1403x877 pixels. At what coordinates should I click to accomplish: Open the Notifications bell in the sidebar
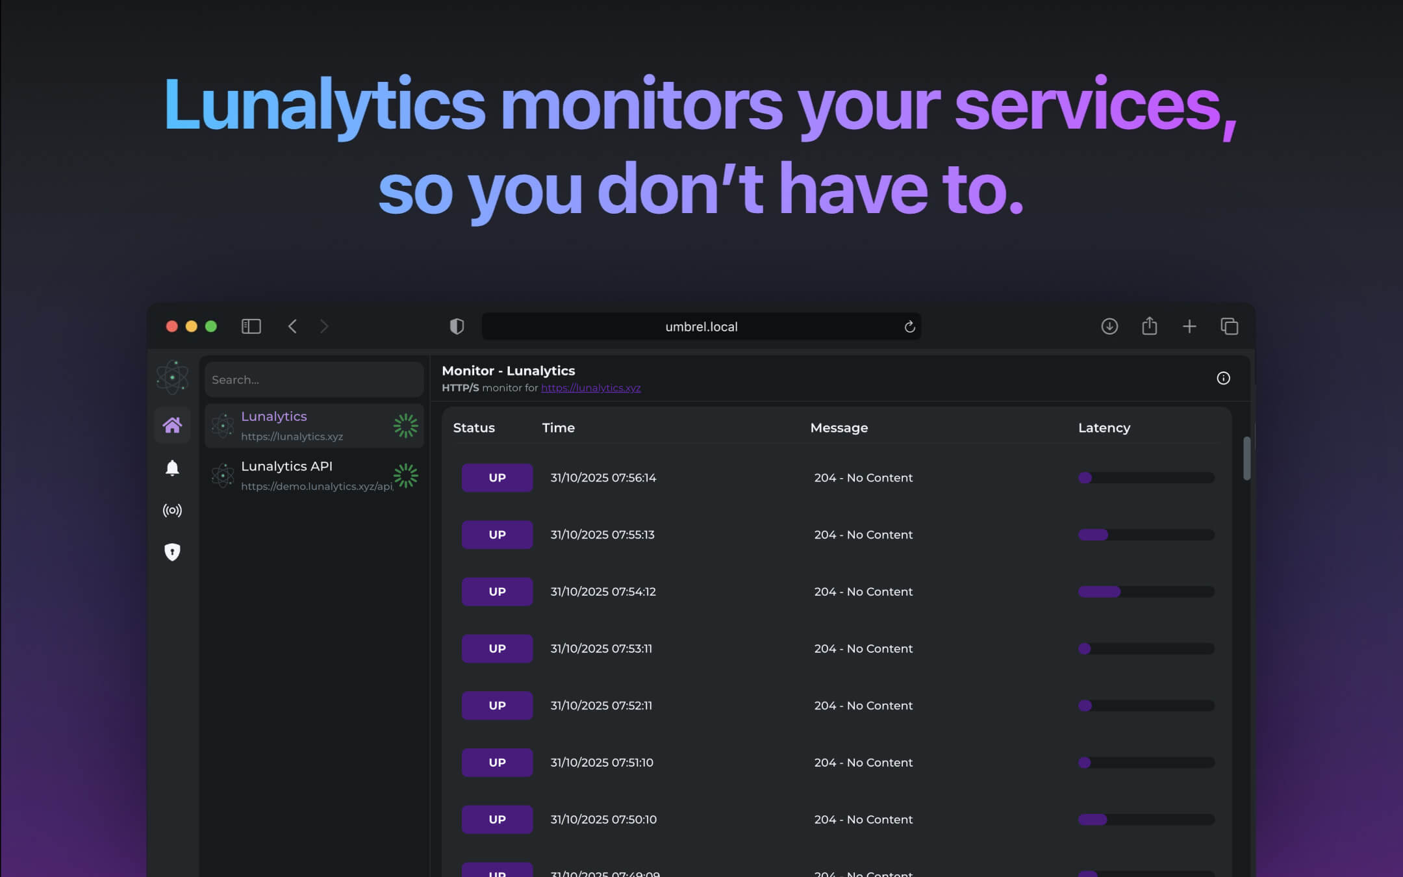172,468
